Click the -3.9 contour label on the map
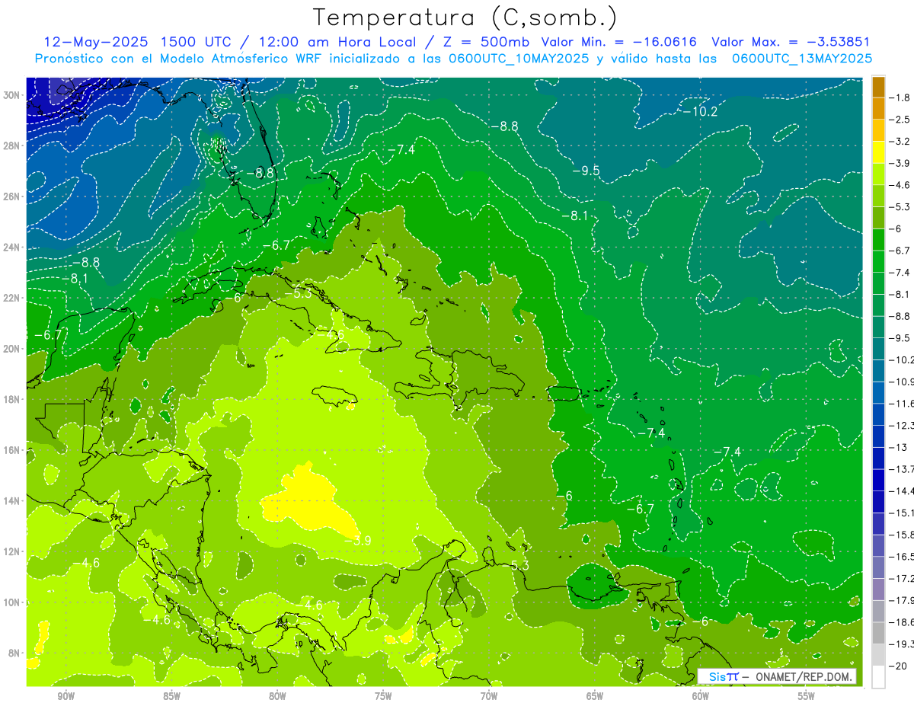This screenshot has width=914, height=706. [358, 541]
